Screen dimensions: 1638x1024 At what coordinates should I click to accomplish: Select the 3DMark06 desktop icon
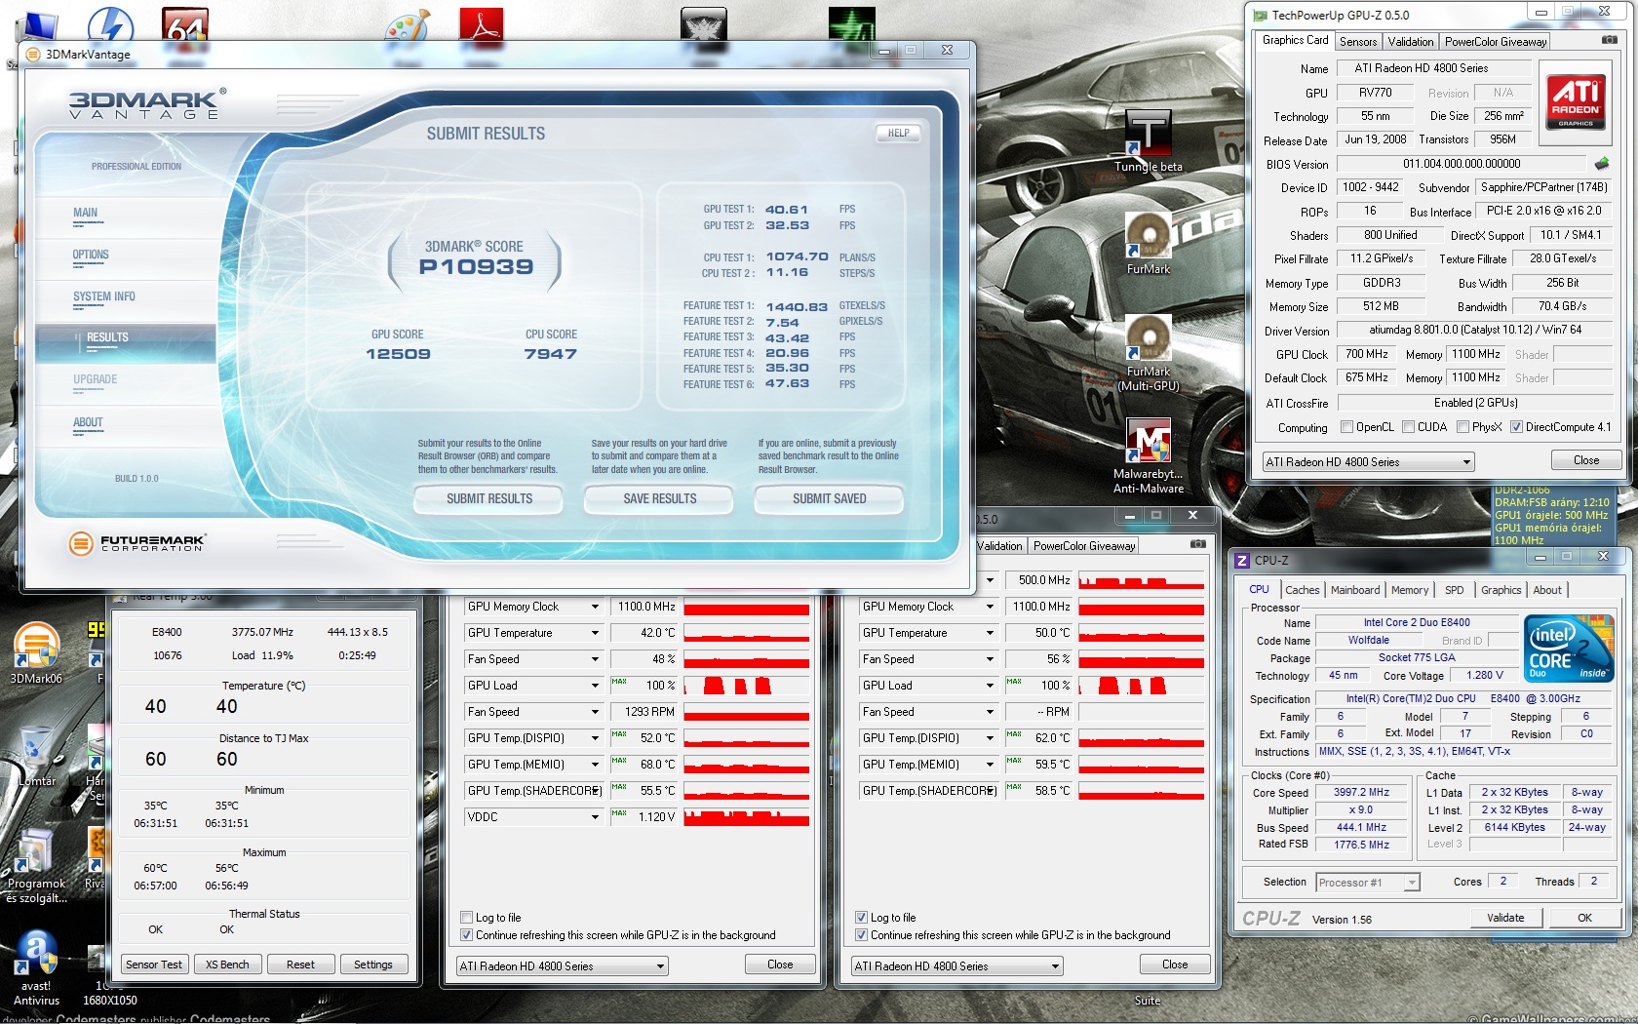36,653
